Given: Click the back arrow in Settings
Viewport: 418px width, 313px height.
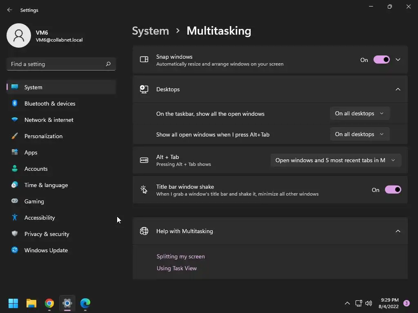Looking at the screenshot, I should 10,10.
